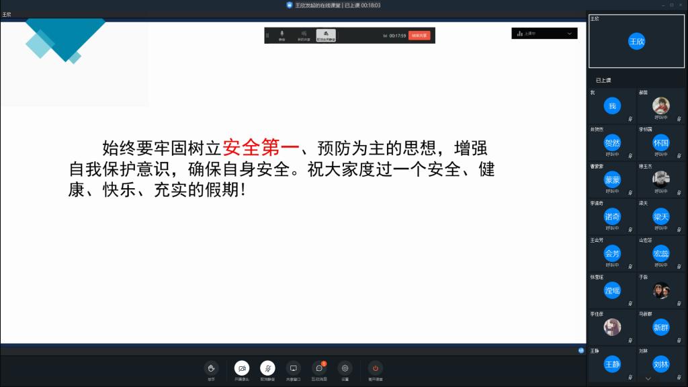Select the 会芳 participant avatar
688x387 pixels.
[x=612, y=253]
